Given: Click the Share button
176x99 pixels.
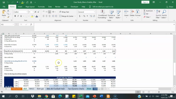Looking at the screenshot, I should tap(170, 7).
